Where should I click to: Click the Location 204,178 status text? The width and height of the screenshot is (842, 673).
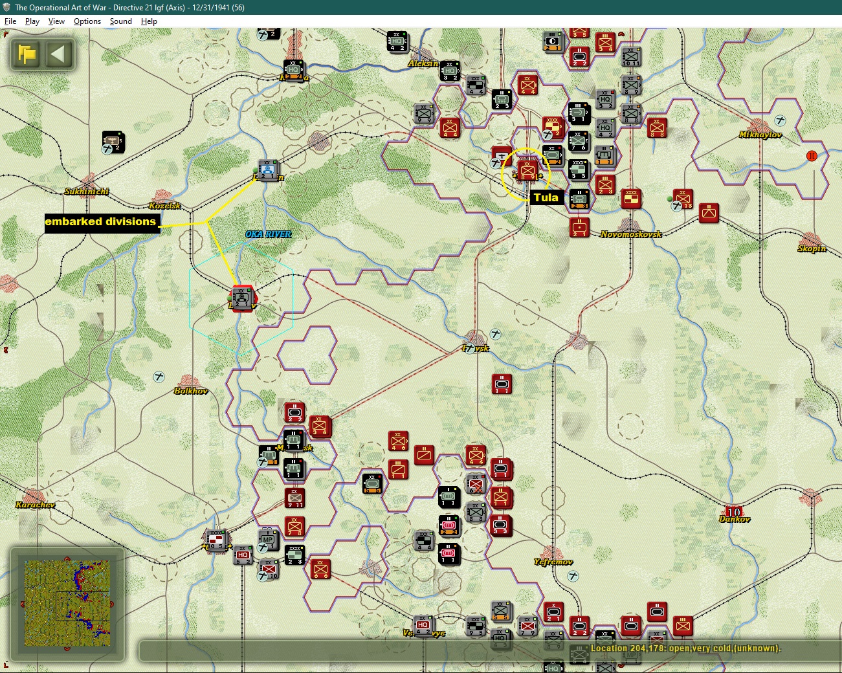[686, 648]
